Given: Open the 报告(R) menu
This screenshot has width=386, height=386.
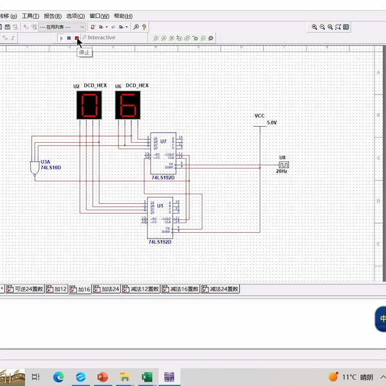Looking at the screenshot, I should coord(53,16).
